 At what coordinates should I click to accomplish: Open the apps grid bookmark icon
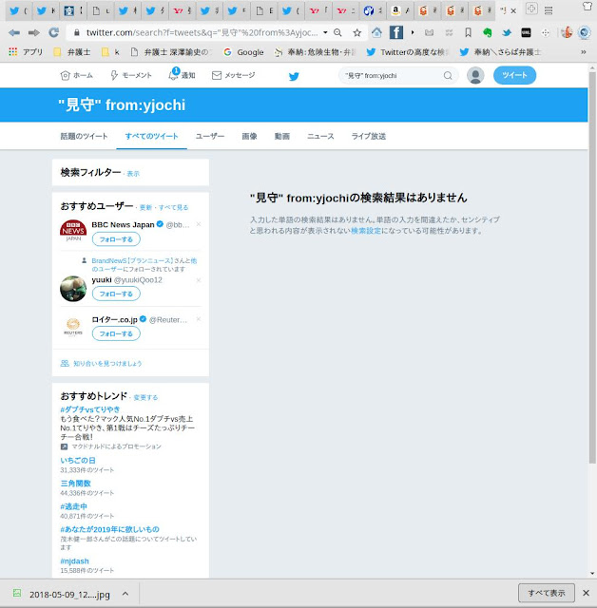coord(12,51)
